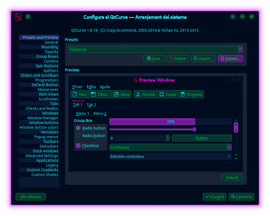Image resolution: width=270 pixels, height=216 pixels.
Task: Close the QtCurve configuration window
Action: (x=252, y=17)
